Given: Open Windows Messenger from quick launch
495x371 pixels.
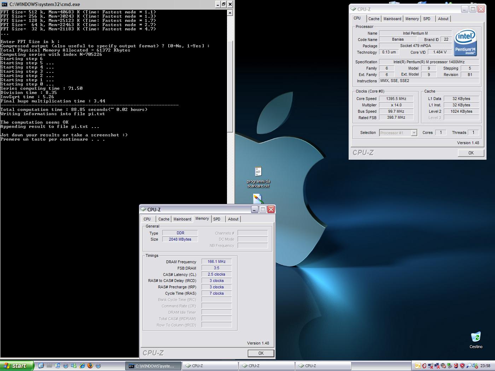Looking at the screenshot, I should [x=74, y=366].
